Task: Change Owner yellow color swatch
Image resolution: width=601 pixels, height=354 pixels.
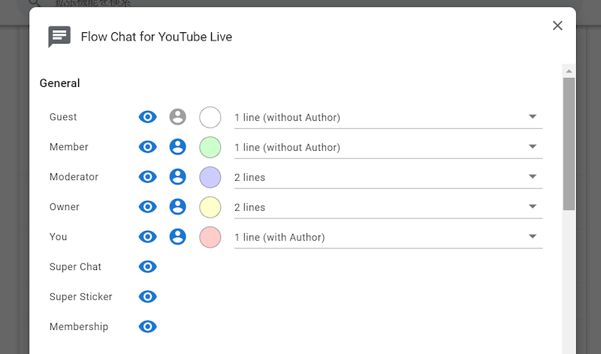Action: pos(210,207)
